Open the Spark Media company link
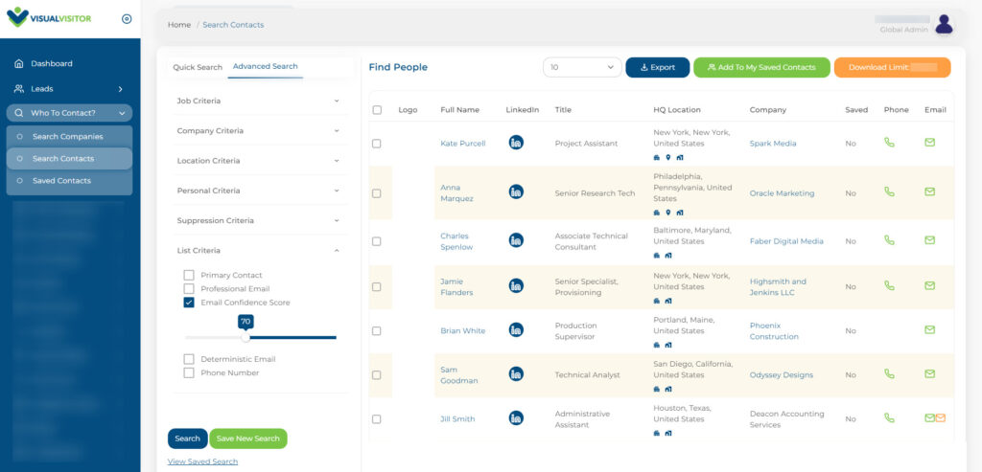The height and width of the screenshot is (472, 982). click(x=773, y=144)
